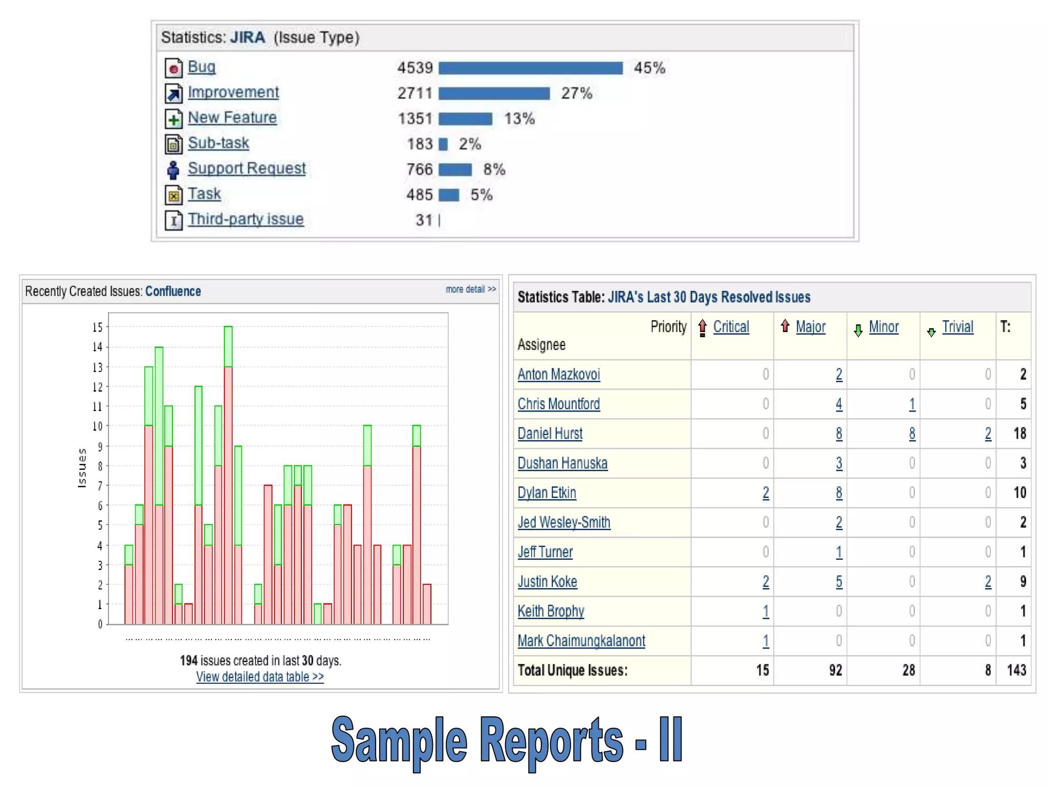Click the Confluence project title link
This screenshot has height=786, width=1048.
[173, 291]
